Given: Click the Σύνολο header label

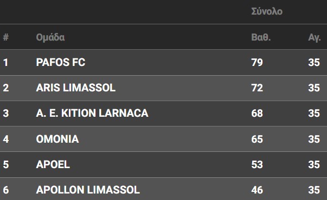Looking at the screenshot, I should pyautogui.click(x=267, y=11).
